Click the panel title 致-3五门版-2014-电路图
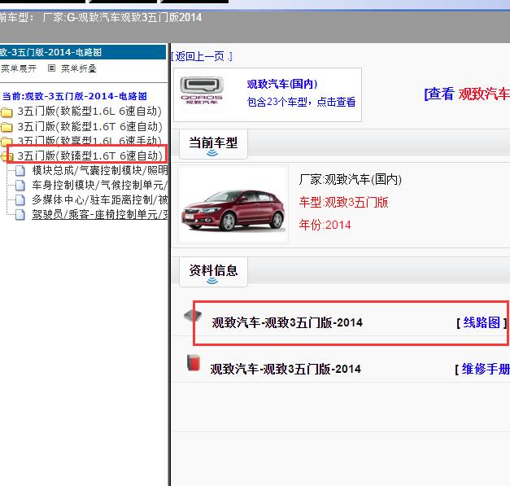The height and width of the screenshot is (486, 510). (51, 52)
